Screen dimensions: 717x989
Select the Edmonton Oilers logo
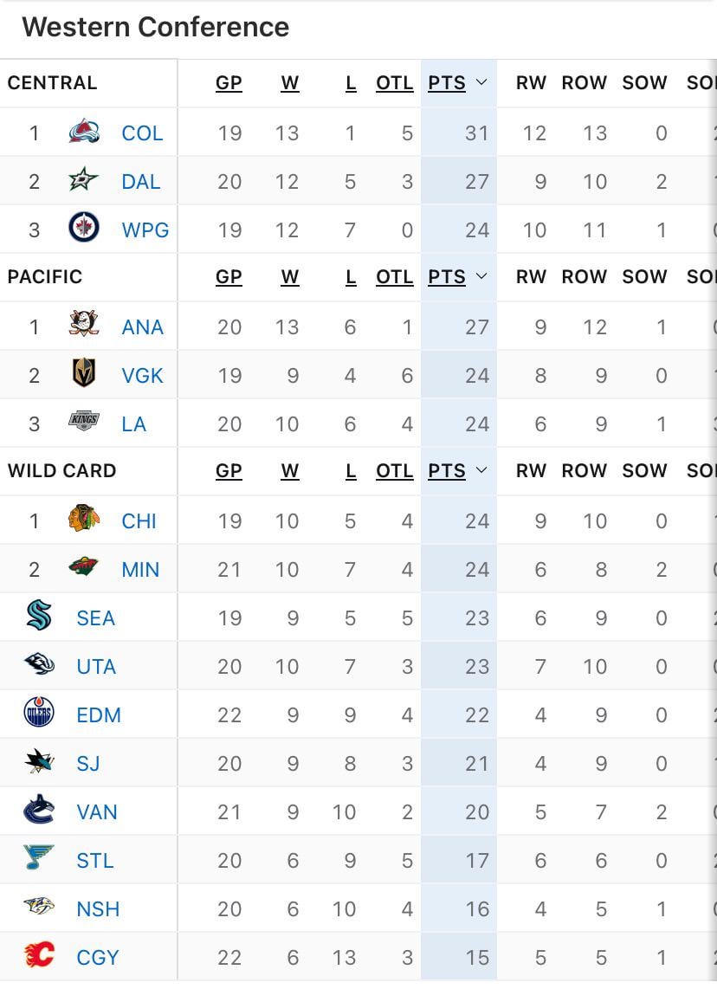(39, 714)
